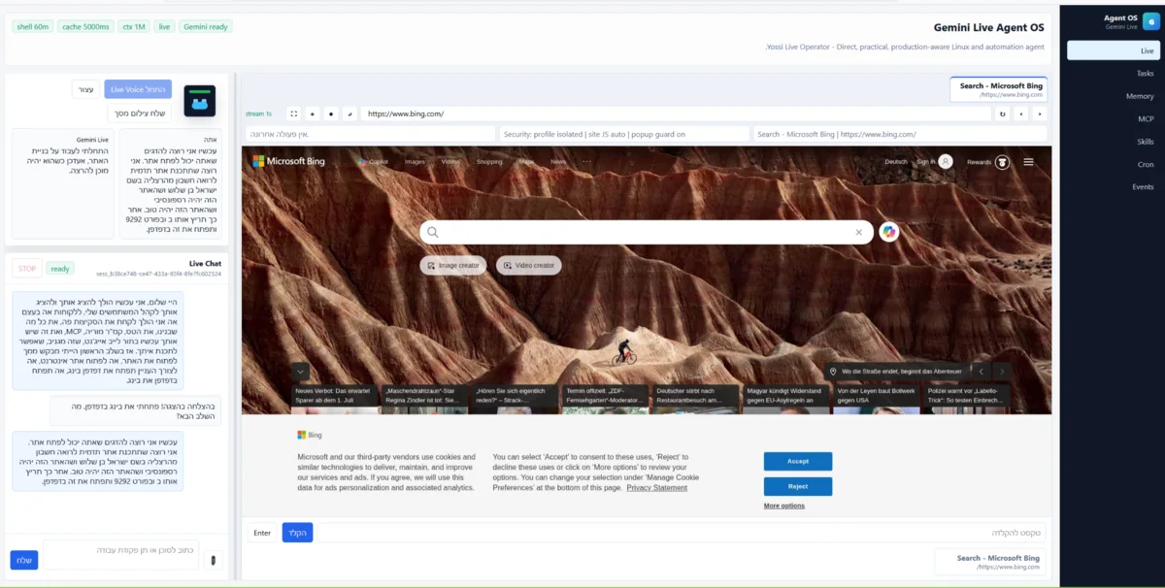Open More options for cookies
The width and height of the screenshot is (1165, 588).
pyautogui.click(x=783, y=506)
